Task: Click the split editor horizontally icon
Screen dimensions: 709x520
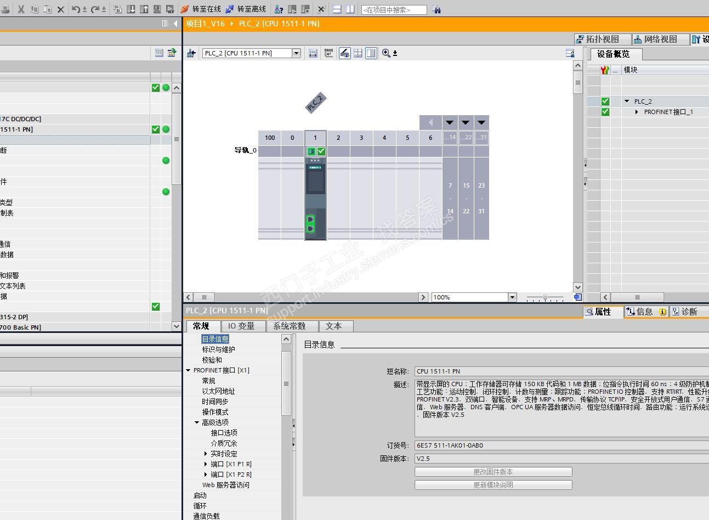Action: [337, 9]
